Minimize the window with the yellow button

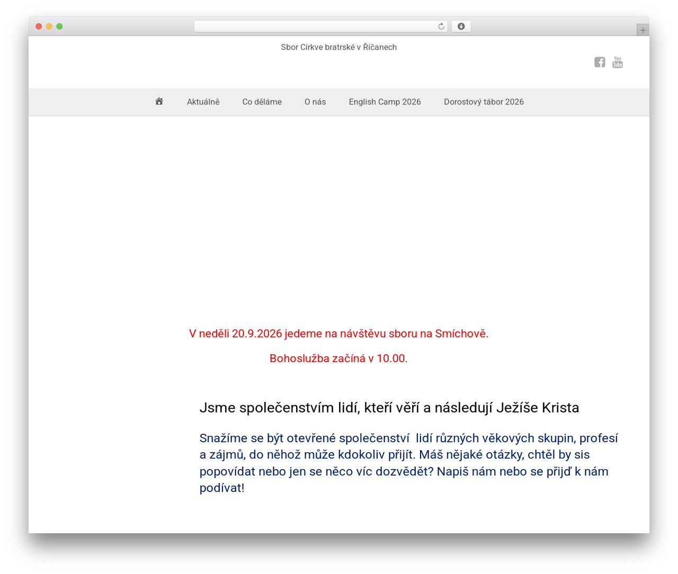point(49,26)
